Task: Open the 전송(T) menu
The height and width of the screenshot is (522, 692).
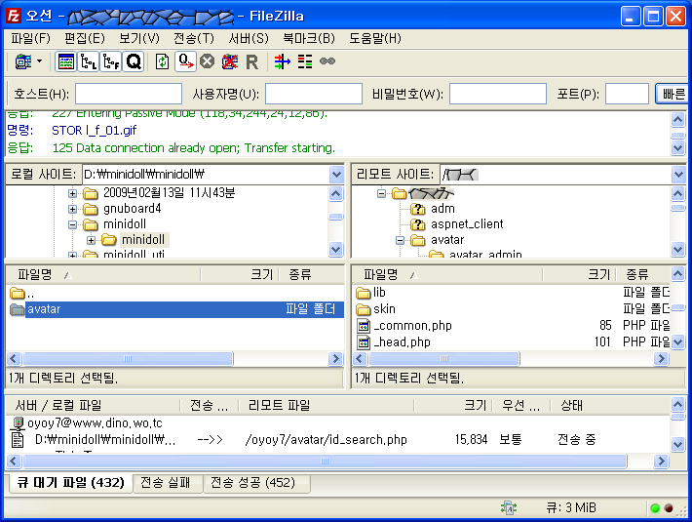Action: coord(194,38)
